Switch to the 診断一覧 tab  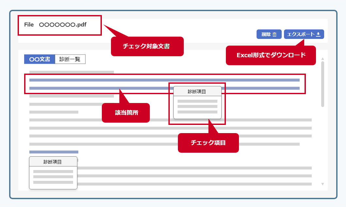pyautogui.click(x=70, y=59)
